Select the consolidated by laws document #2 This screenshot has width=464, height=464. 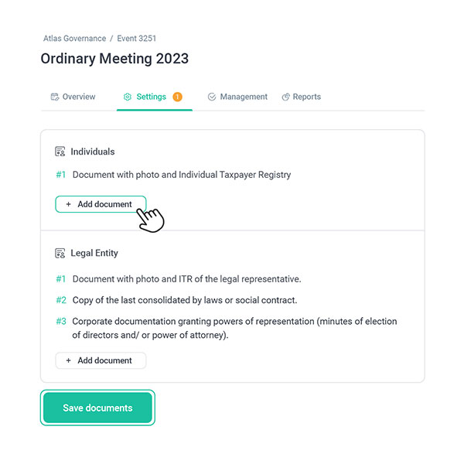[184, 300]
